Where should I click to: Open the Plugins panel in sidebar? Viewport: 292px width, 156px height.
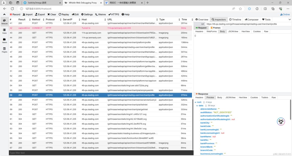coord(5,50)
